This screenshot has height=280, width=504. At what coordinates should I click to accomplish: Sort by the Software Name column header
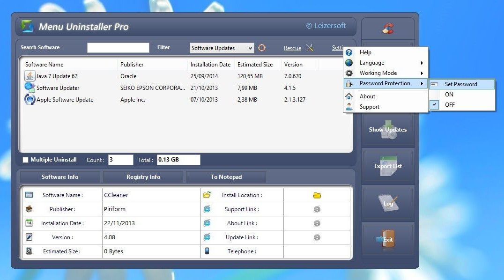click(70, 65)
